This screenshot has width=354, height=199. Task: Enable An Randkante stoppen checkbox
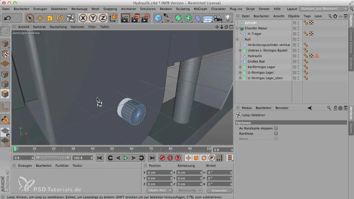click(276, 128)
